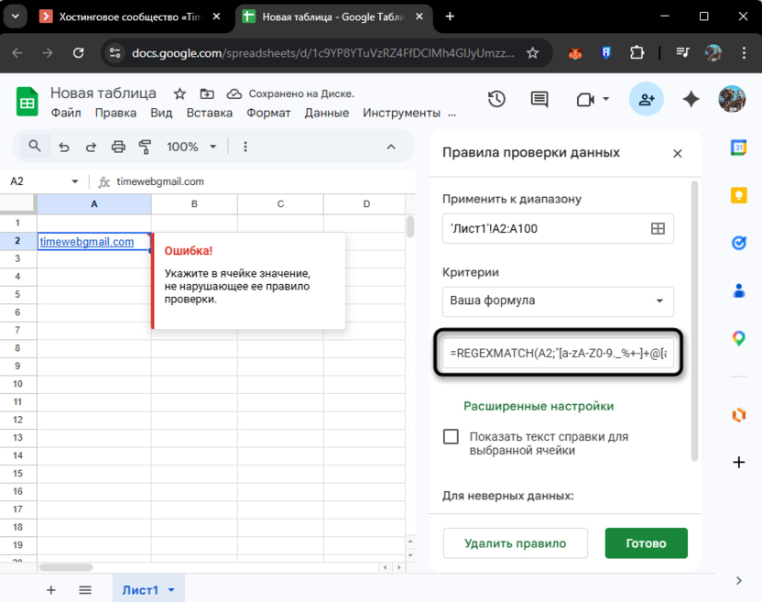The height and width of the screenshot is (602, 762).
Task: Open the zoom level dropdown
Action: click(191, 146)
